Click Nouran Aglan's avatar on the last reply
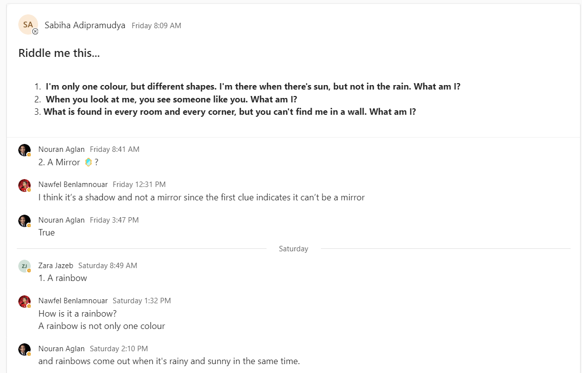The image size is (582, 373). click(x=24, y=349)
